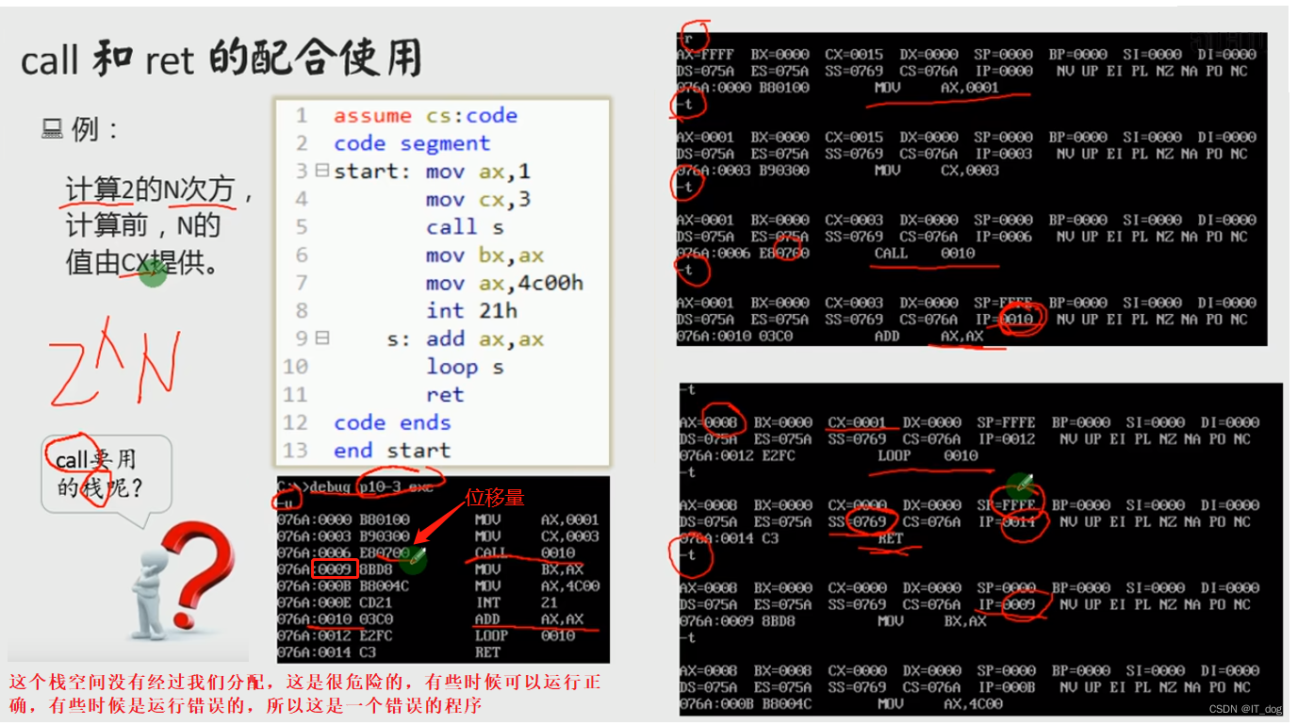Click code line 'call s'
1297x725 pixels.
point(465,227)
